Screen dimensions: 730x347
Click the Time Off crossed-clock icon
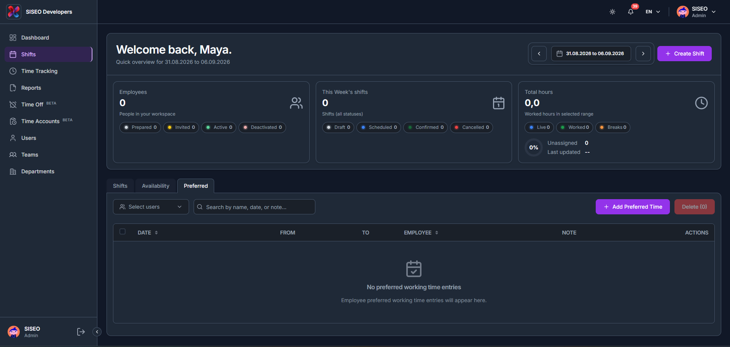coord(13,105)
